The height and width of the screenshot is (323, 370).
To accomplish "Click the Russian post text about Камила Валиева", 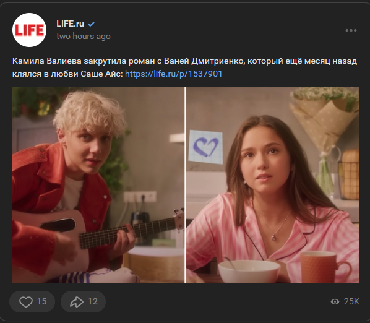I will click(184, 67).
